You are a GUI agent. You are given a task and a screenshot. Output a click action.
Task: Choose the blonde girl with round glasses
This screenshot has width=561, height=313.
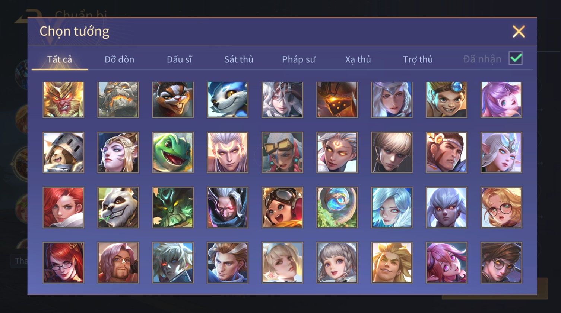[x=501, y=207]
